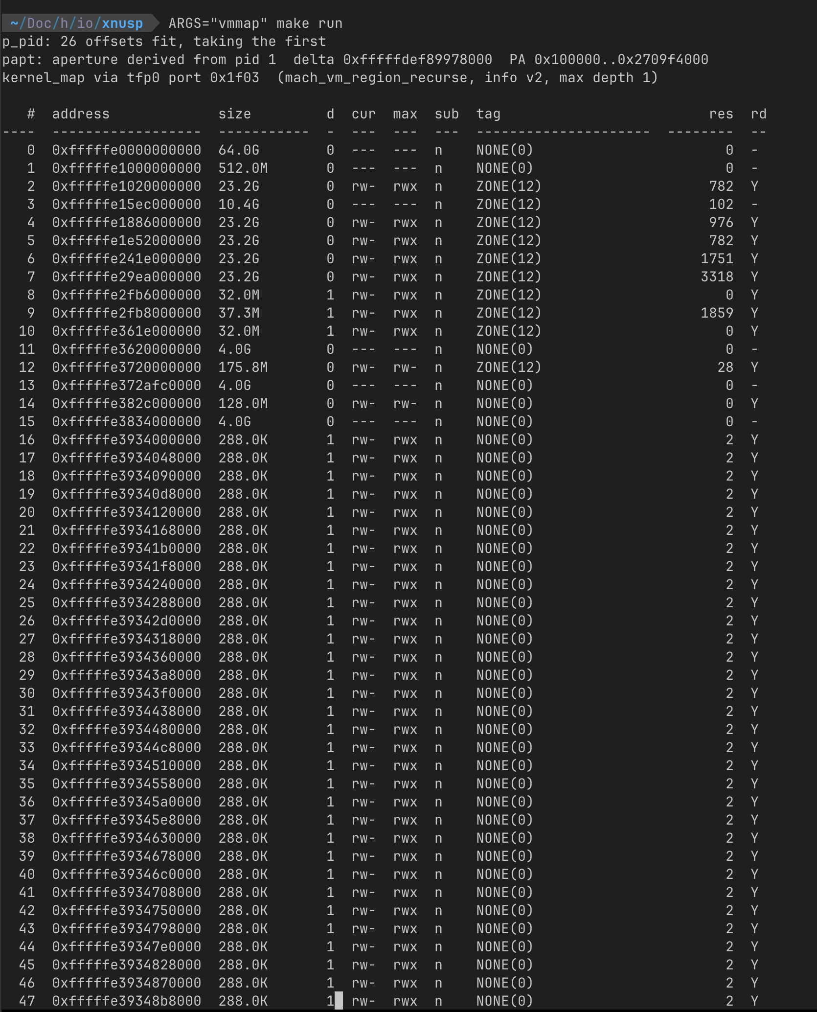Screen dimensions: 817x1012
Task: Click the 128.0M size value
Action: coord(243,403)
